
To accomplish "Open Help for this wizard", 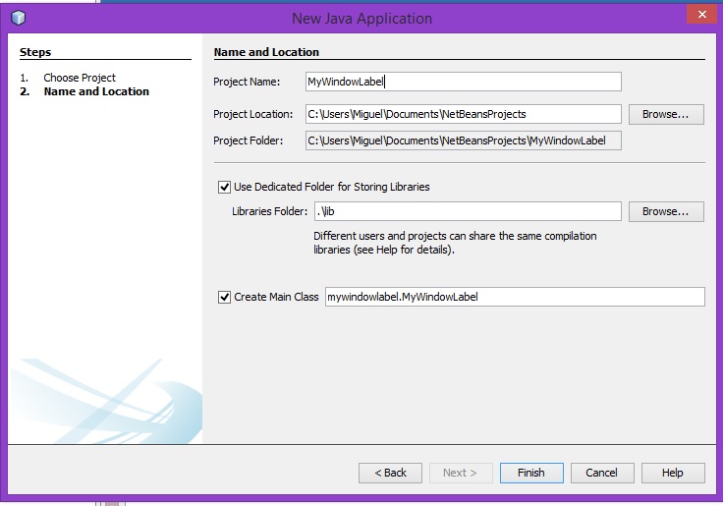I will [x=672, y=473].
